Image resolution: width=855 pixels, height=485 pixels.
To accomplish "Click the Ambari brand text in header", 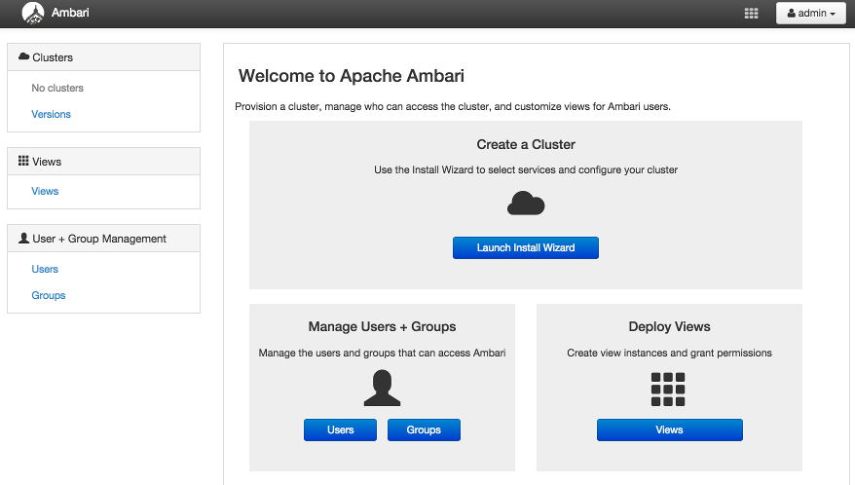I will click(70, 14).
